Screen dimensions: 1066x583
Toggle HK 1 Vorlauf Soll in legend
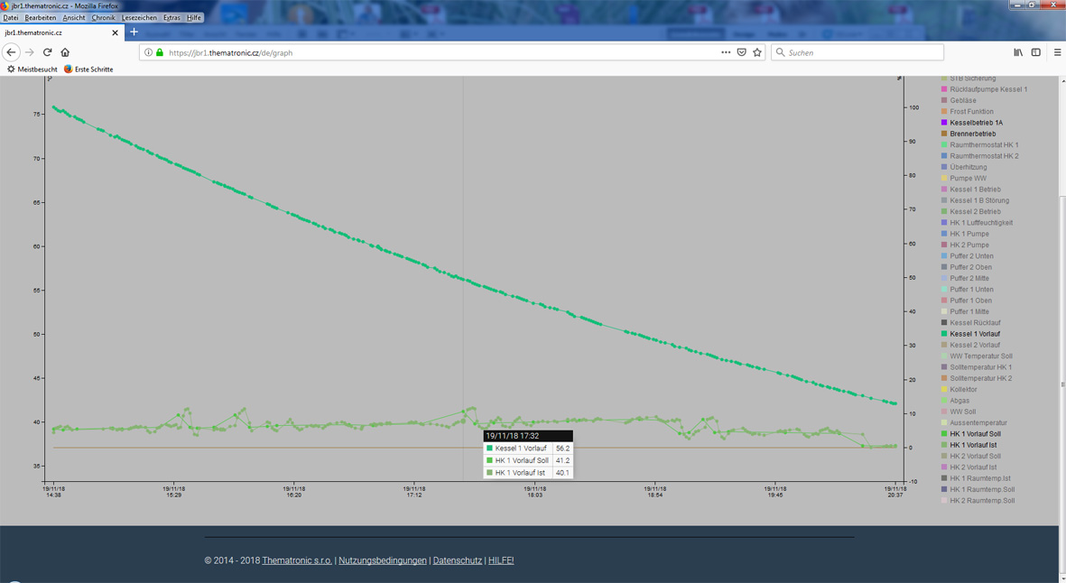pyautogui.click(x=975, y=434)
